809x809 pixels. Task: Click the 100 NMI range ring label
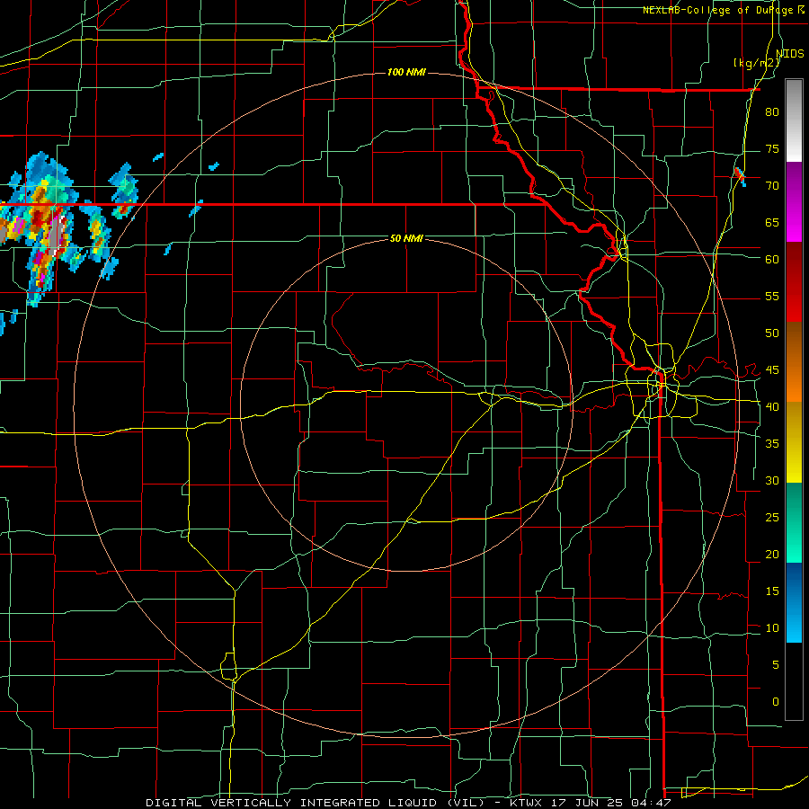pos(406,72)
